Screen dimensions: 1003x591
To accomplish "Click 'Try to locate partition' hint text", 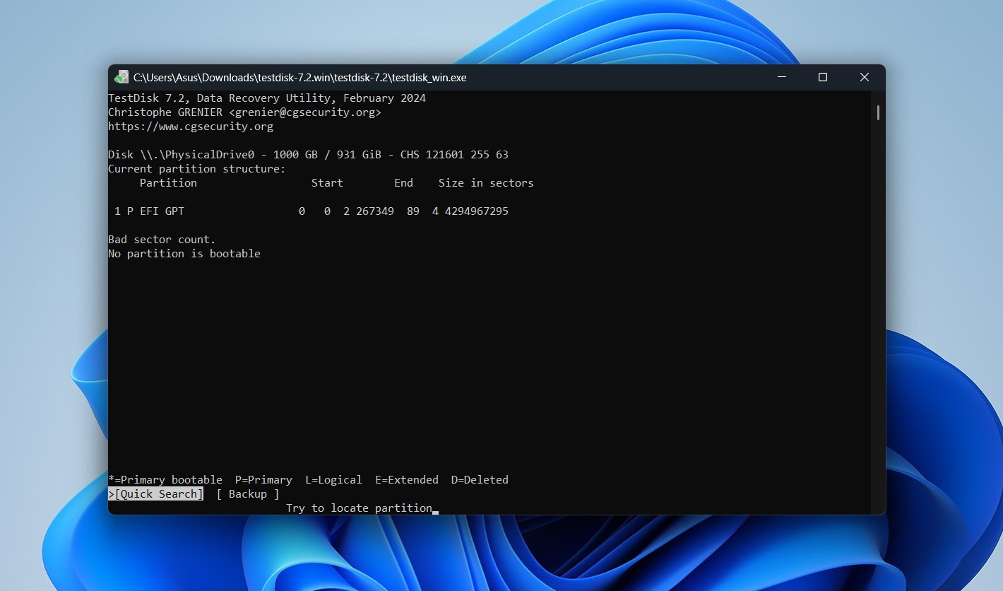I will [359, 508].
